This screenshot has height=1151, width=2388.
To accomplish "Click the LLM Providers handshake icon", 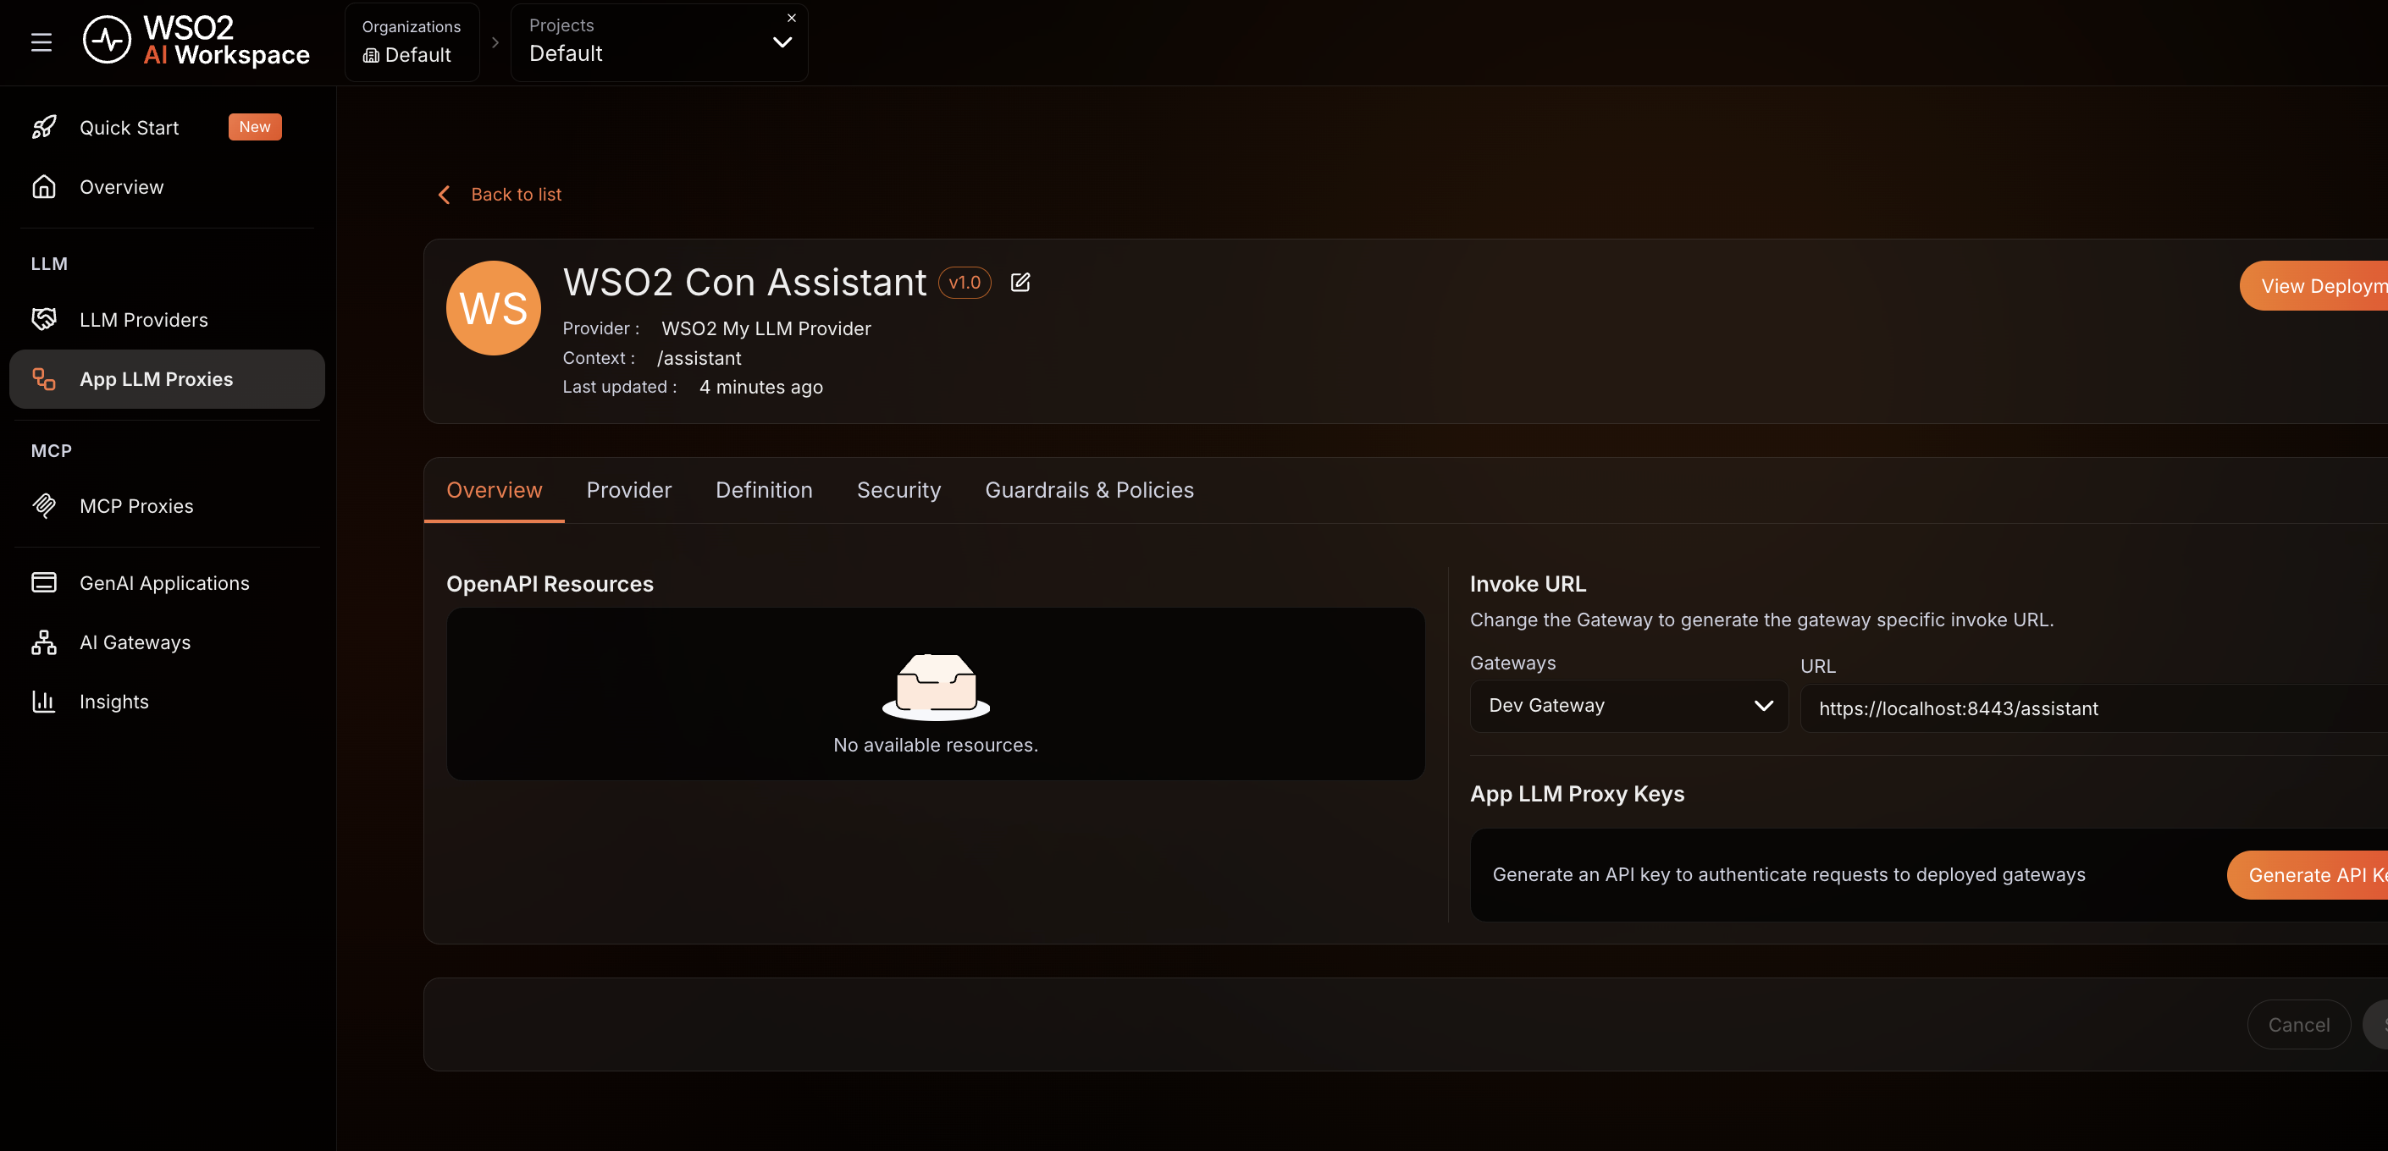I will (x=43, y=320).
